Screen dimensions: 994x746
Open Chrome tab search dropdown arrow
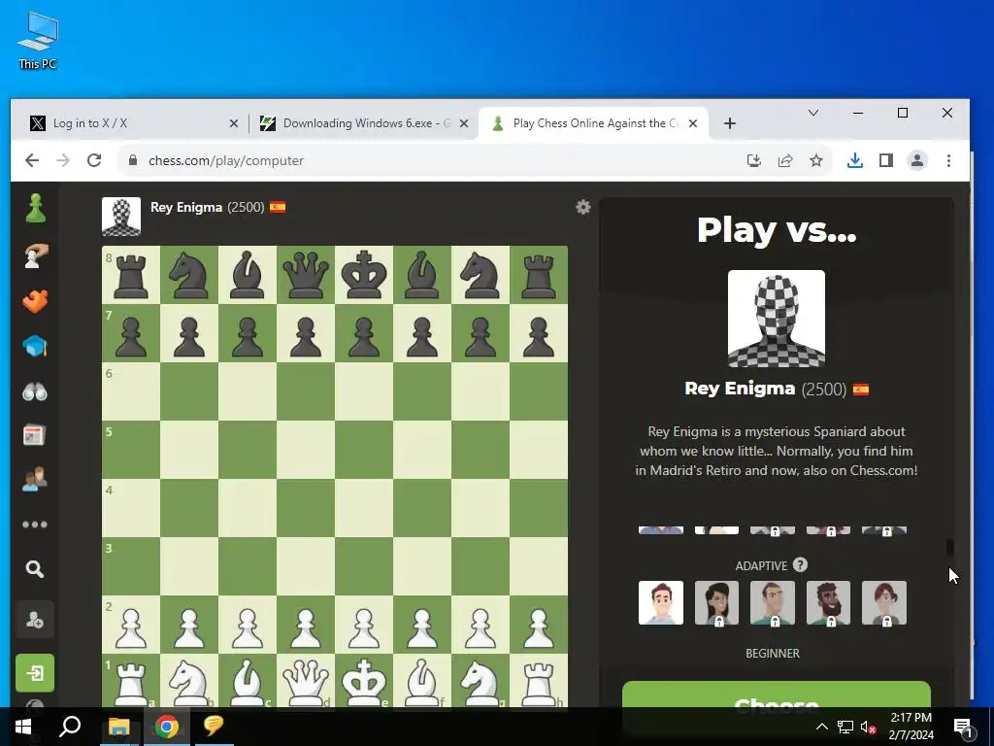[x=813, y=113]
